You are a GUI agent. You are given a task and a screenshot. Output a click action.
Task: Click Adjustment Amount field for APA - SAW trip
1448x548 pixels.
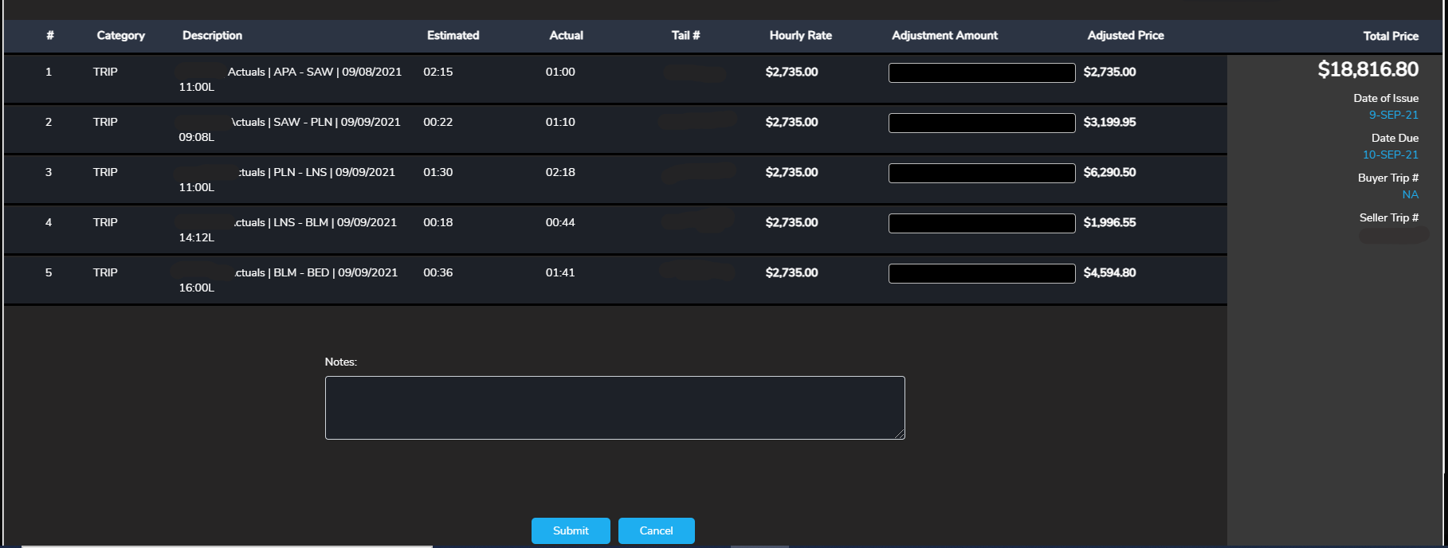[981, 72]
